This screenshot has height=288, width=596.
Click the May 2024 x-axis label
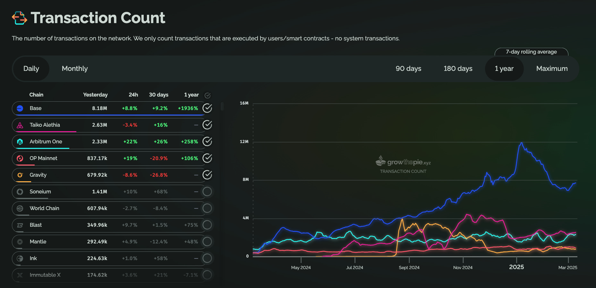(x=301, y=267)
